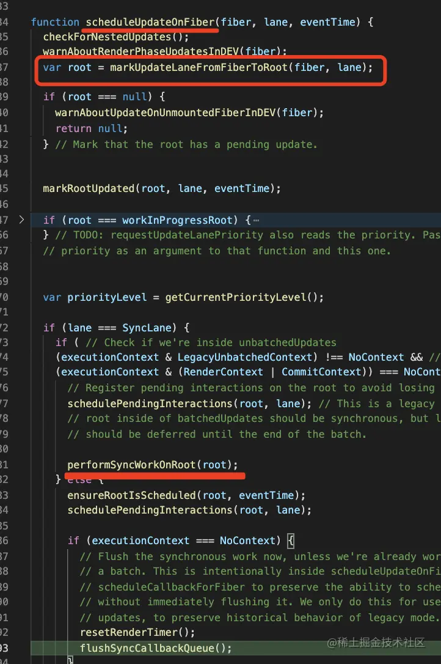This screenshot has height=664, width=441.
Task: Click the scheduleUpdateOnFiber function name
Action: 150,22
